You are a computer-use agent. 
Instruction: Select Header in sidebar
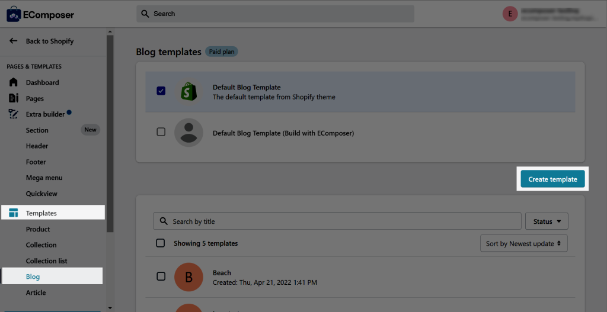pyautogui.click(x=37, y=146)
